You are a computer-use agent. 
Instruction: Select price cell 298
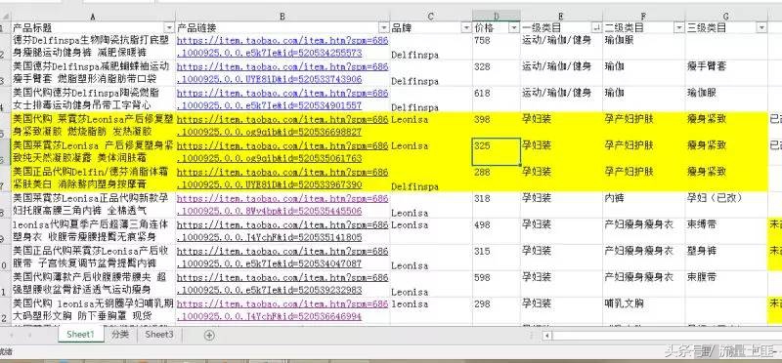[x=497, y=310]
